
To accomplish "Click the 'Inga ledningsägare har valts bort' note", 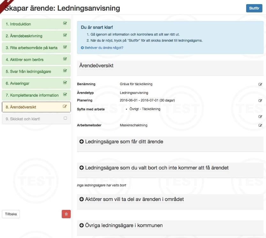I will point(102,185).
